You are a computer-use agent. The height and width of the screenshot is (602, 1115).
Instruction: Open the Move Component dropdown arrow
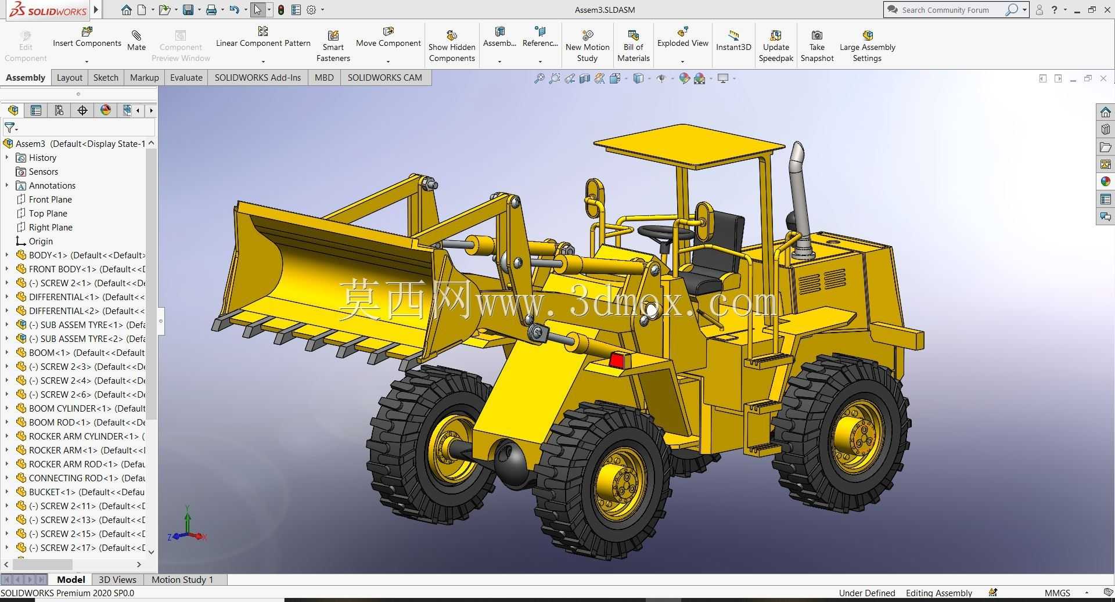[389, 61]
